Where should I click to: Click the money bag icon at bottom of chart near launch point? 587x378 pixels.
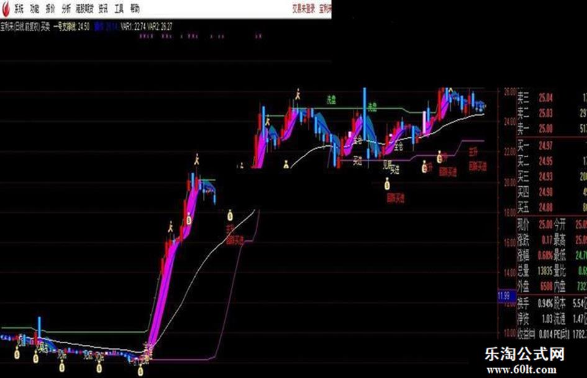coord(140,371)
